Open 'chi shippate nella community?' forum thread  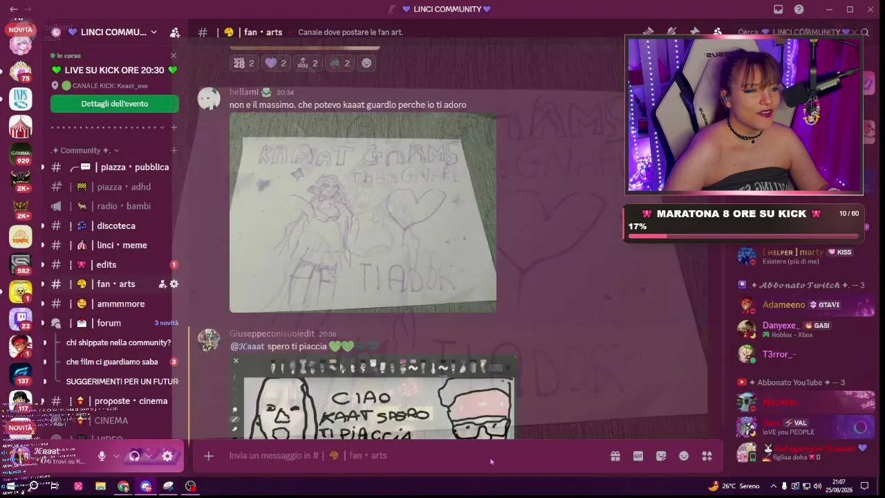coord(118,342)
